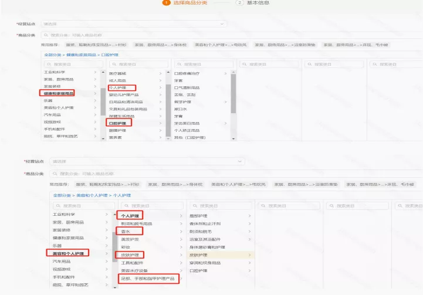Click search field above the 医疗器械 list

click(138, 64)
